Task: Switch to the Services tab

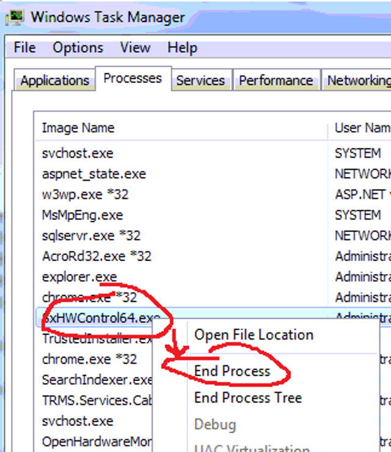Action: pos(200,80)
